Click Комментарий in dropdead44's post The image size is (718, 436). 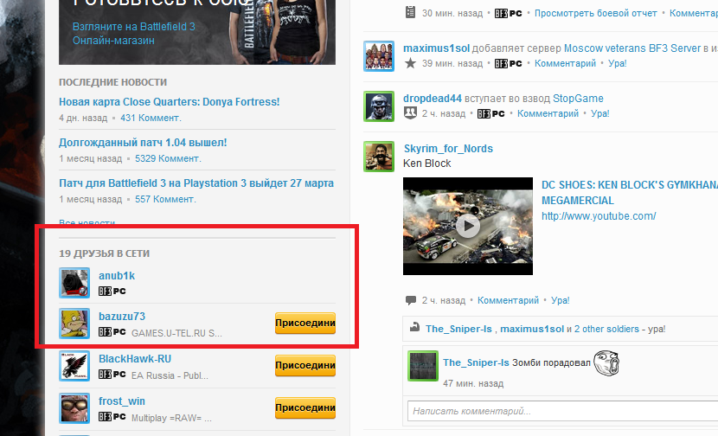pos(548,113)
